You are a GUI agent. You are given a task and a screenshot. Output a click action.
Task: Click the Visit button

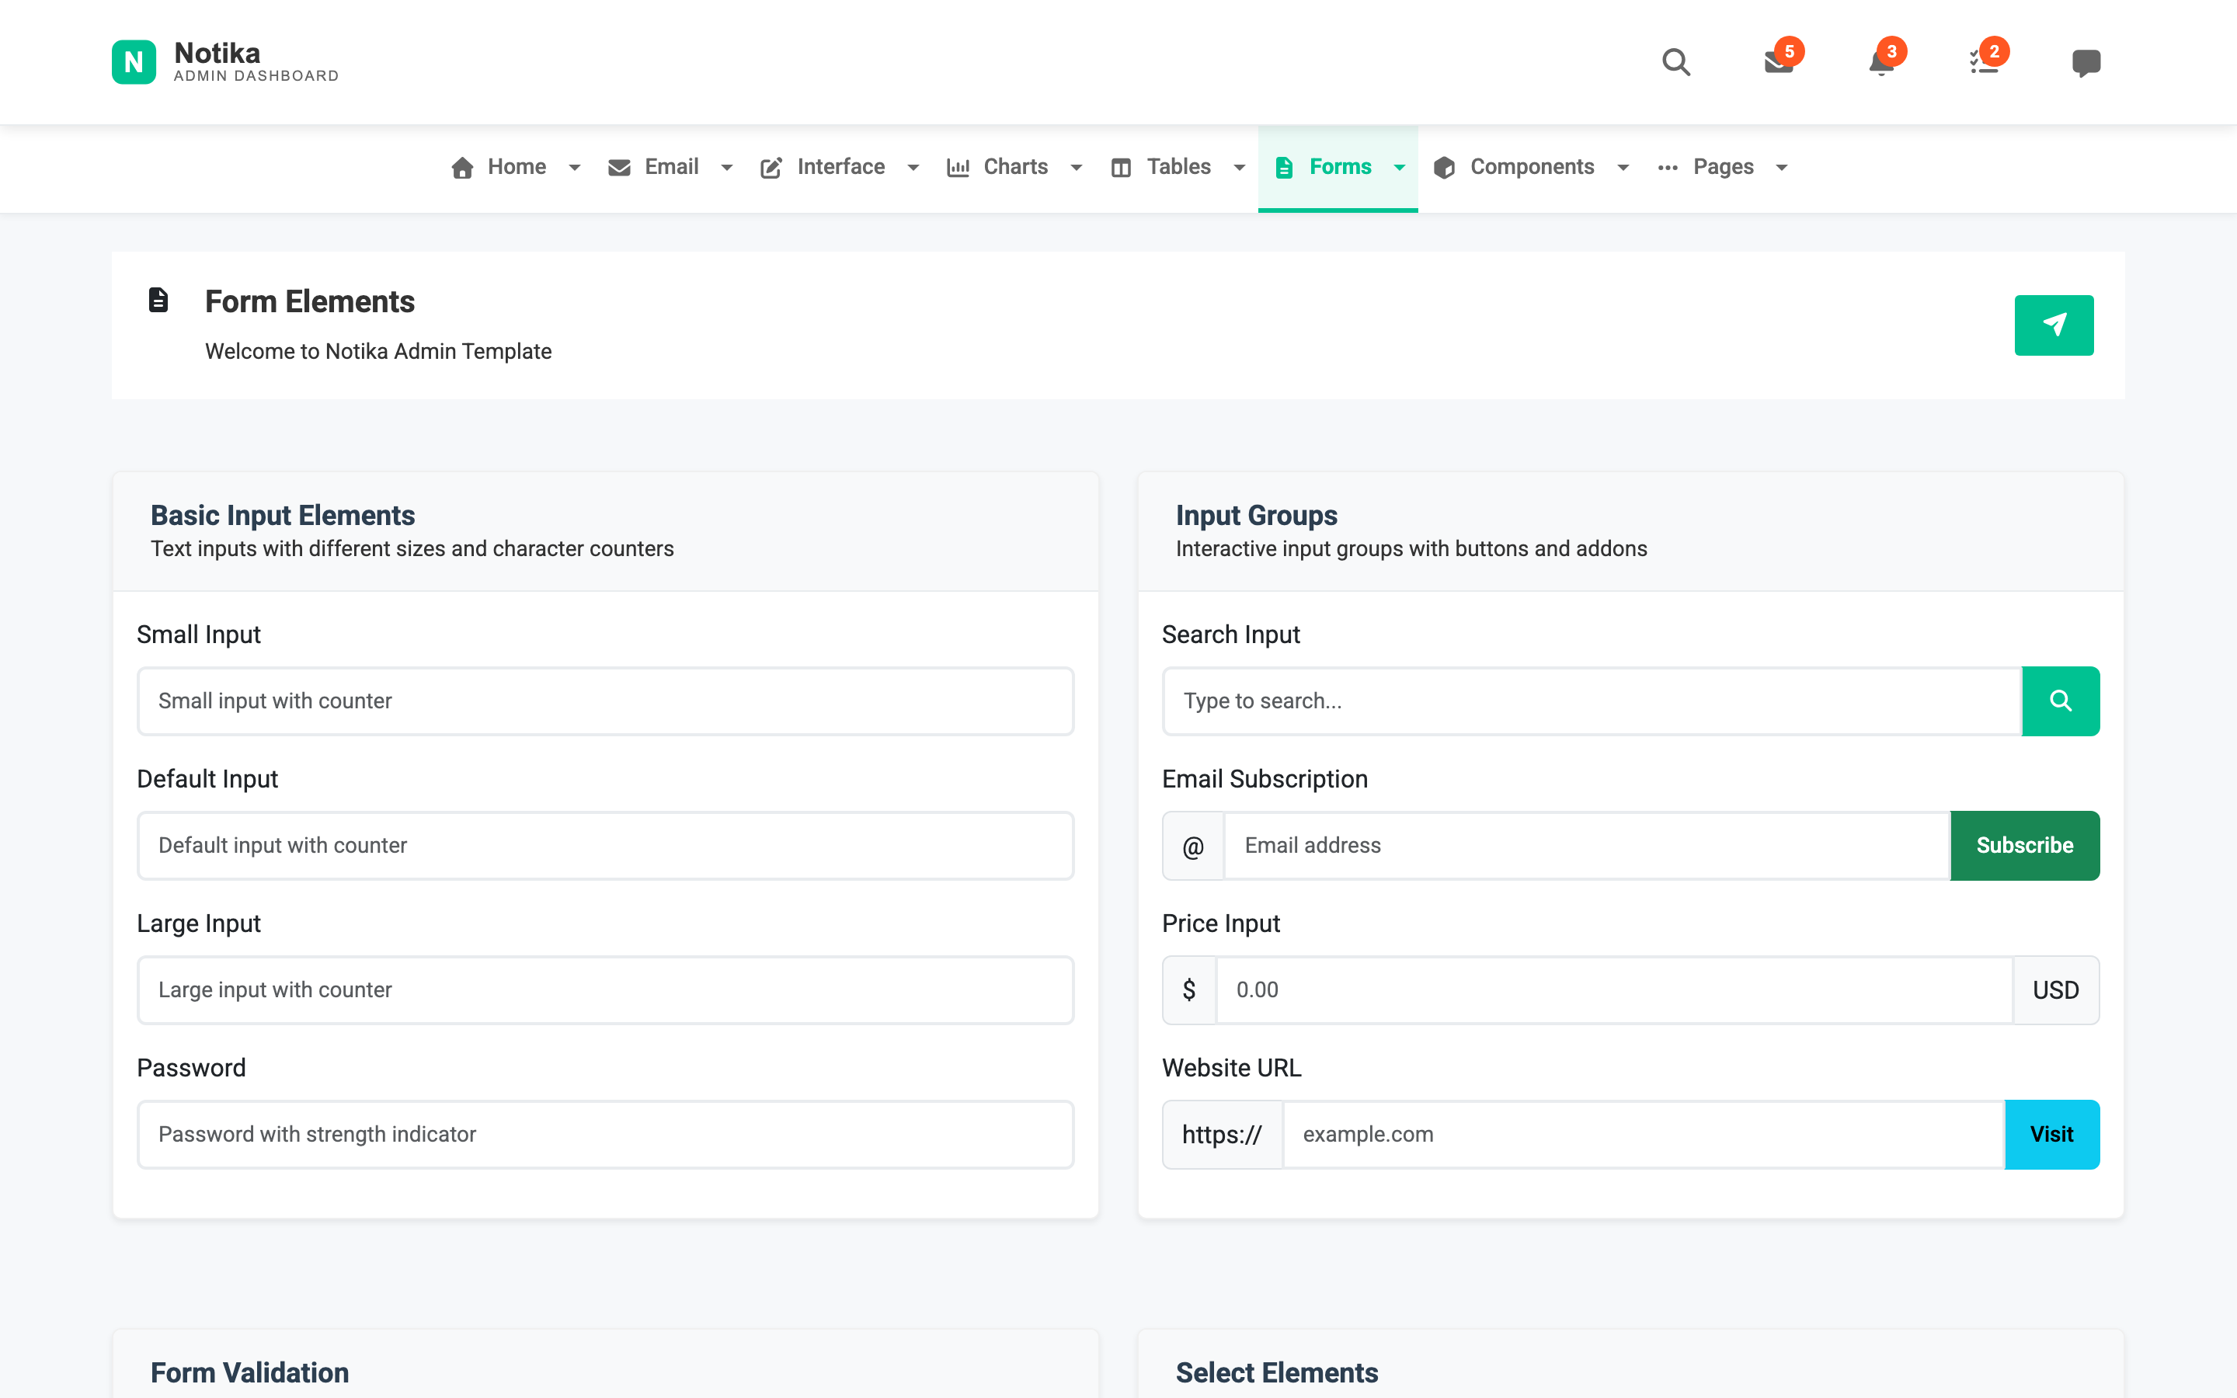(2052, 1135)
